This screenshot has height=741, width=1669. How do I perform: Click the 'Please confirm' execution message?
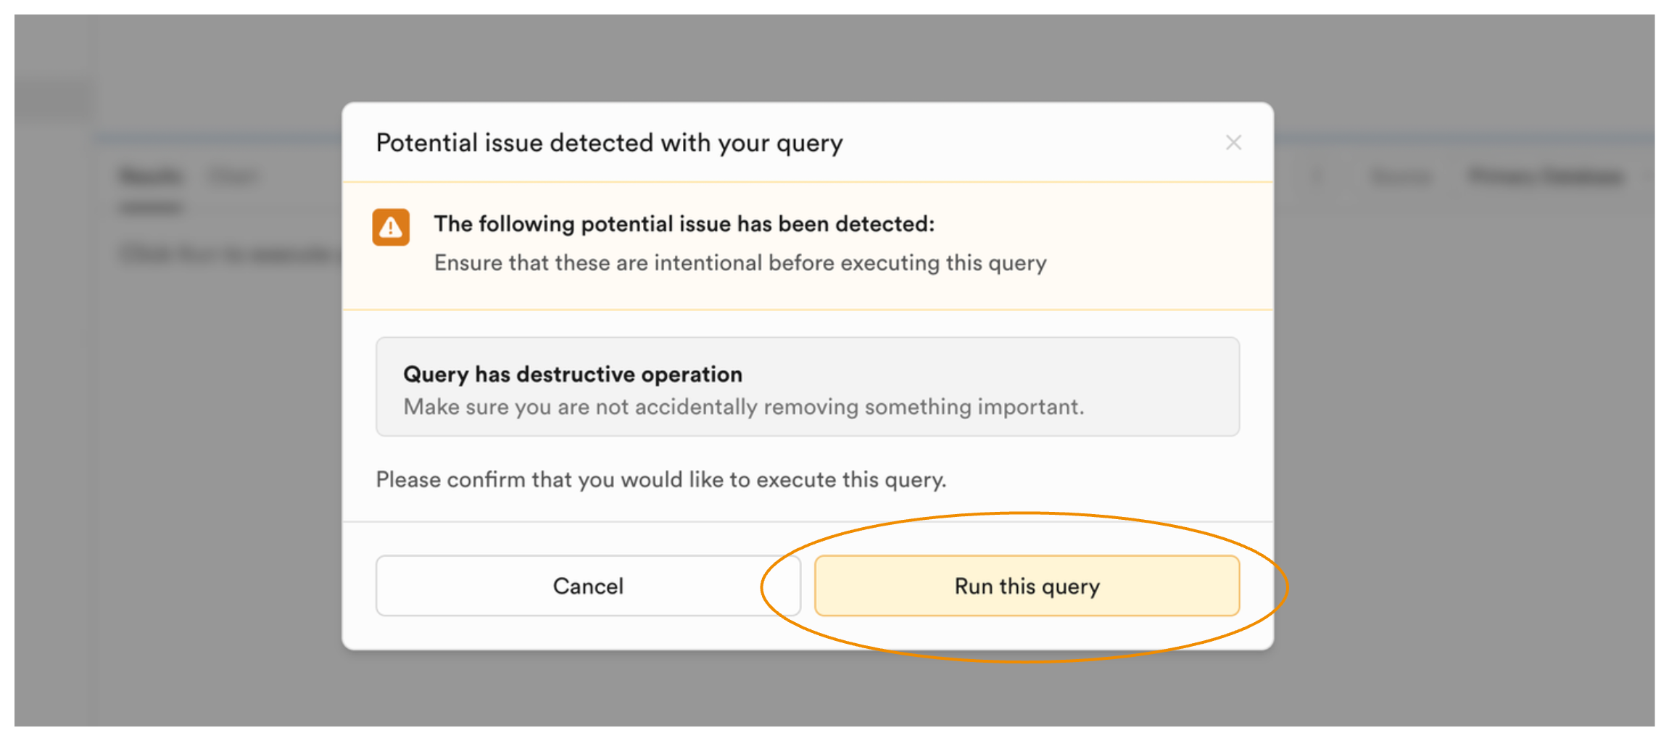coord(660,479)
